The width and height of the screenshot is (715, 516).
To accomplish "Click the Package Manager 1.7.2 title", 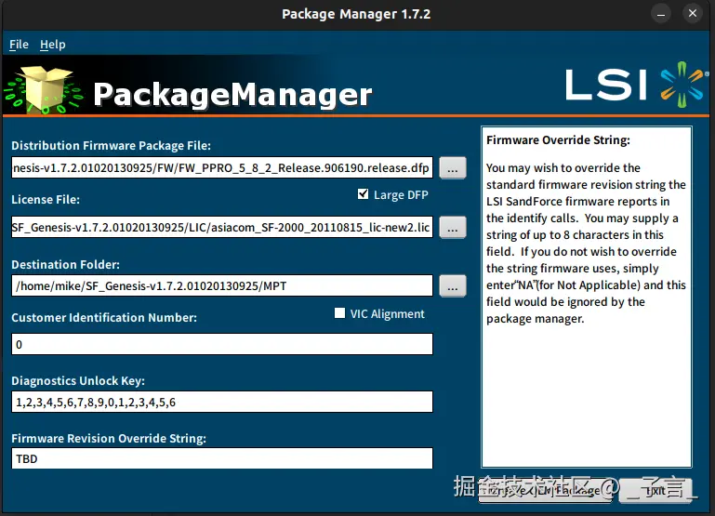I will pyautogui.click(x=356, y=14).
